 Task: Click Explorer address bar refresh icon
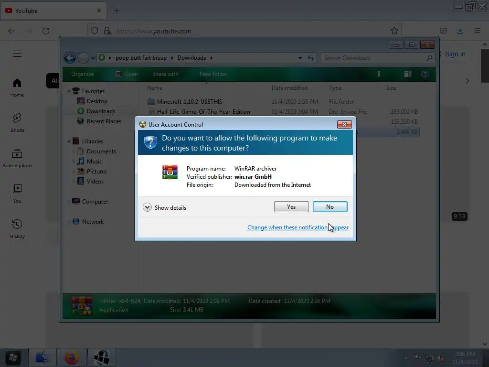[310, 58]
